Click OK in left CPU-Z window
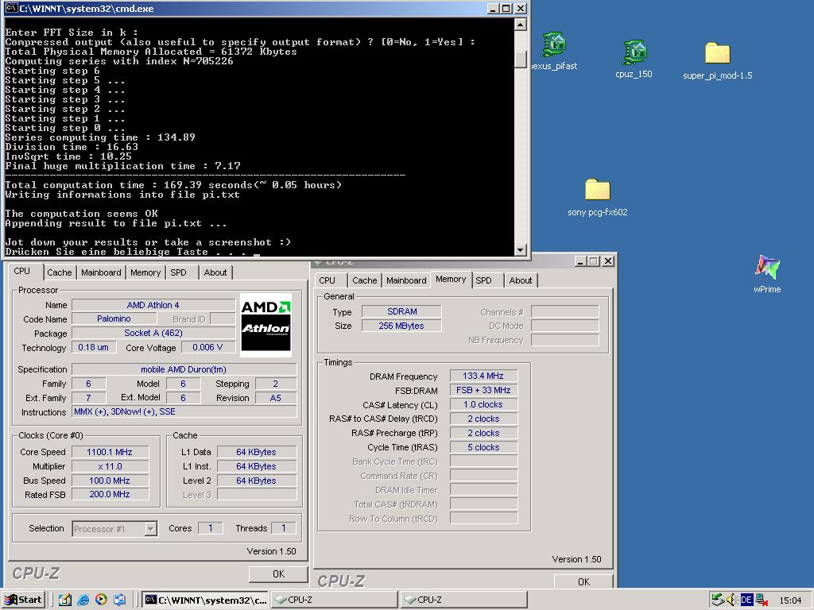This screenshot has width=814, height=610. tap(278, 573)
